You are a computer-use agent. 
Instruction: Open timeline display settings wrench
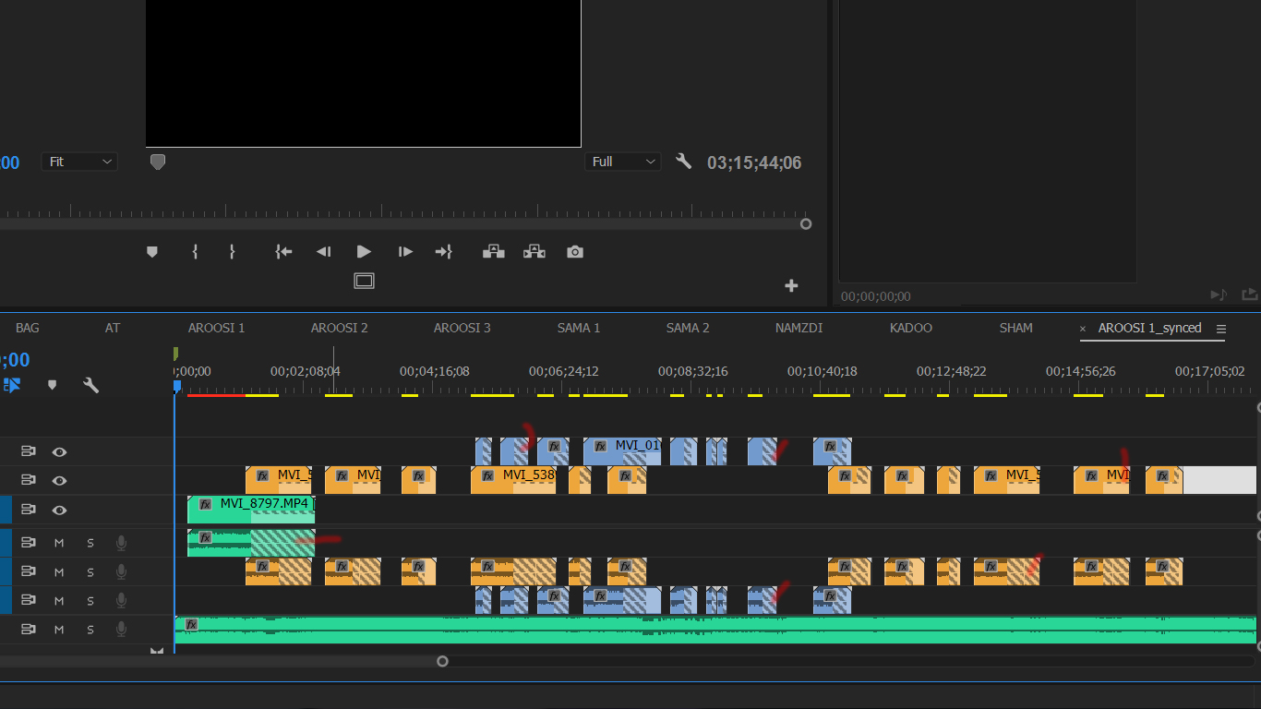coord(90,385)
